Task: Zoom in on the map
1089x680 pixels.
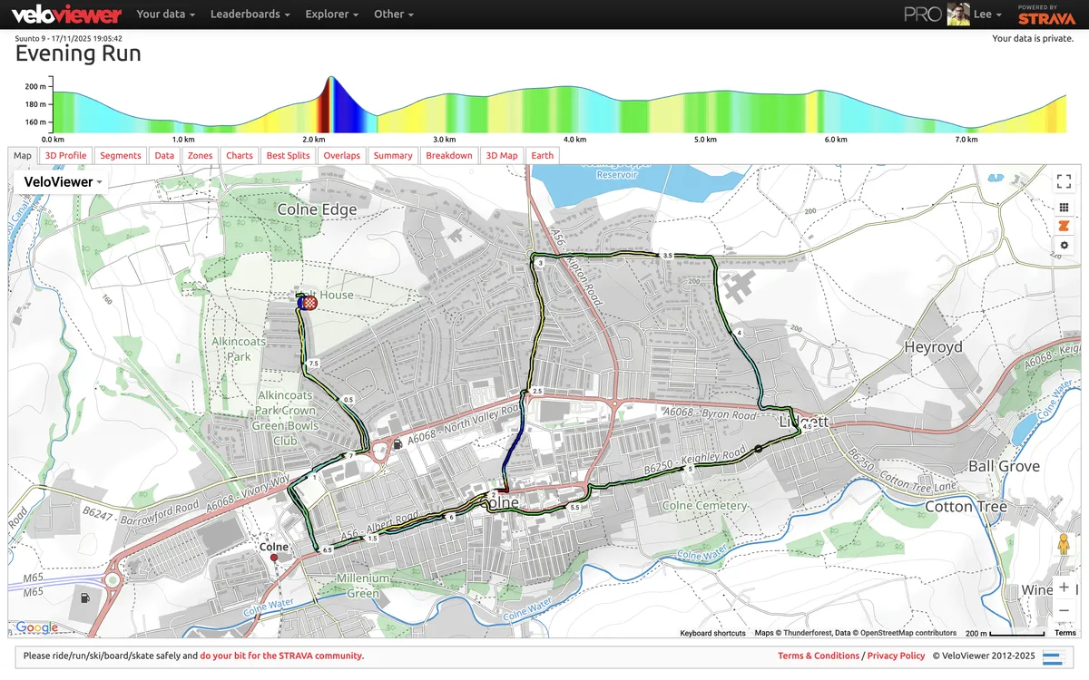Action: click(1064, 587)
